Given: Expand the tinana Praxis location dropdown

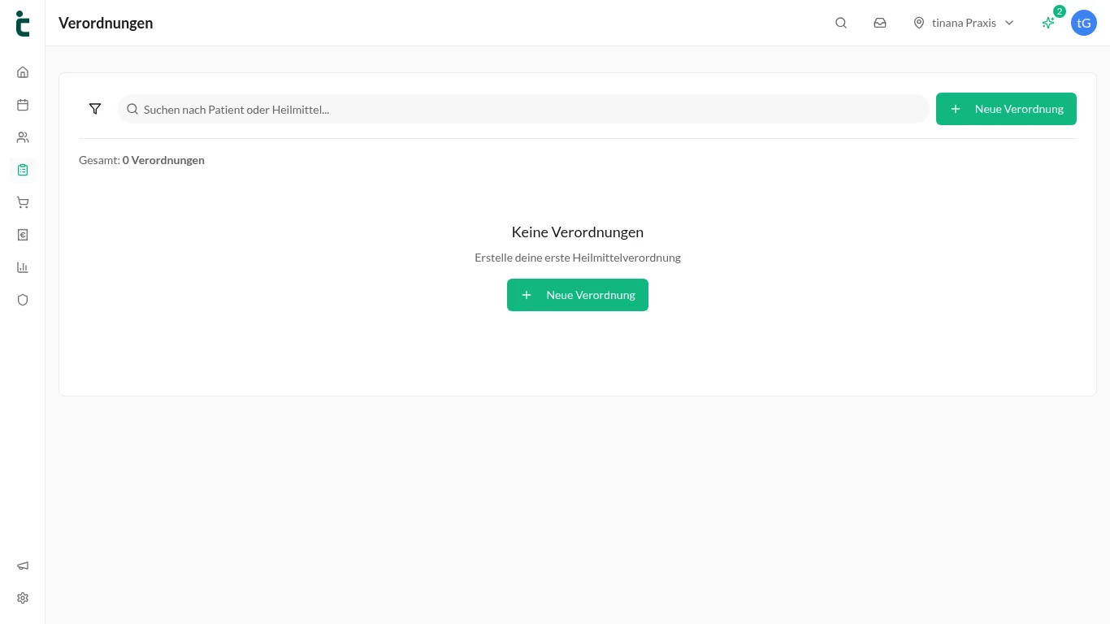Looking at the screenshot, I should (x=964, y=23).
